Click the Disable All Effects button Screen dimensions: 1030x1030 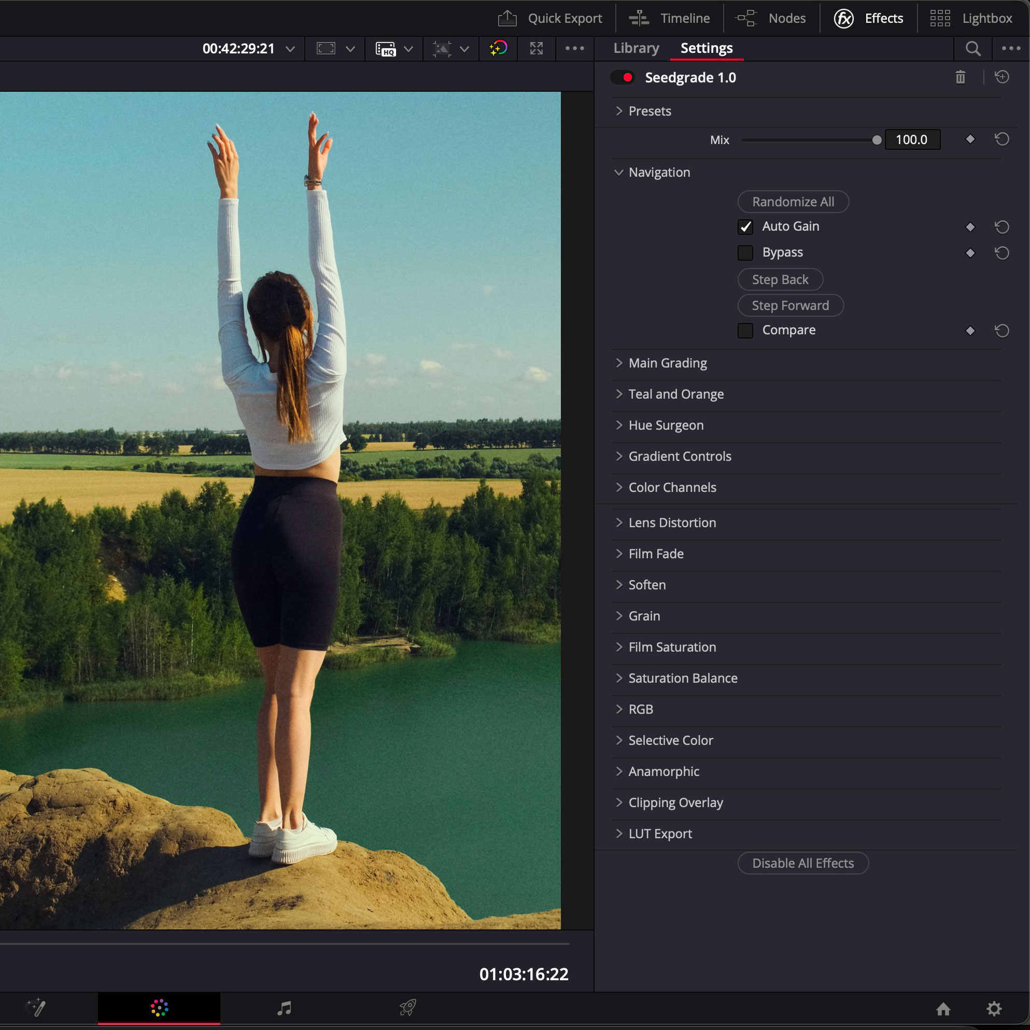pyautogui.click(x=802, y=863)
